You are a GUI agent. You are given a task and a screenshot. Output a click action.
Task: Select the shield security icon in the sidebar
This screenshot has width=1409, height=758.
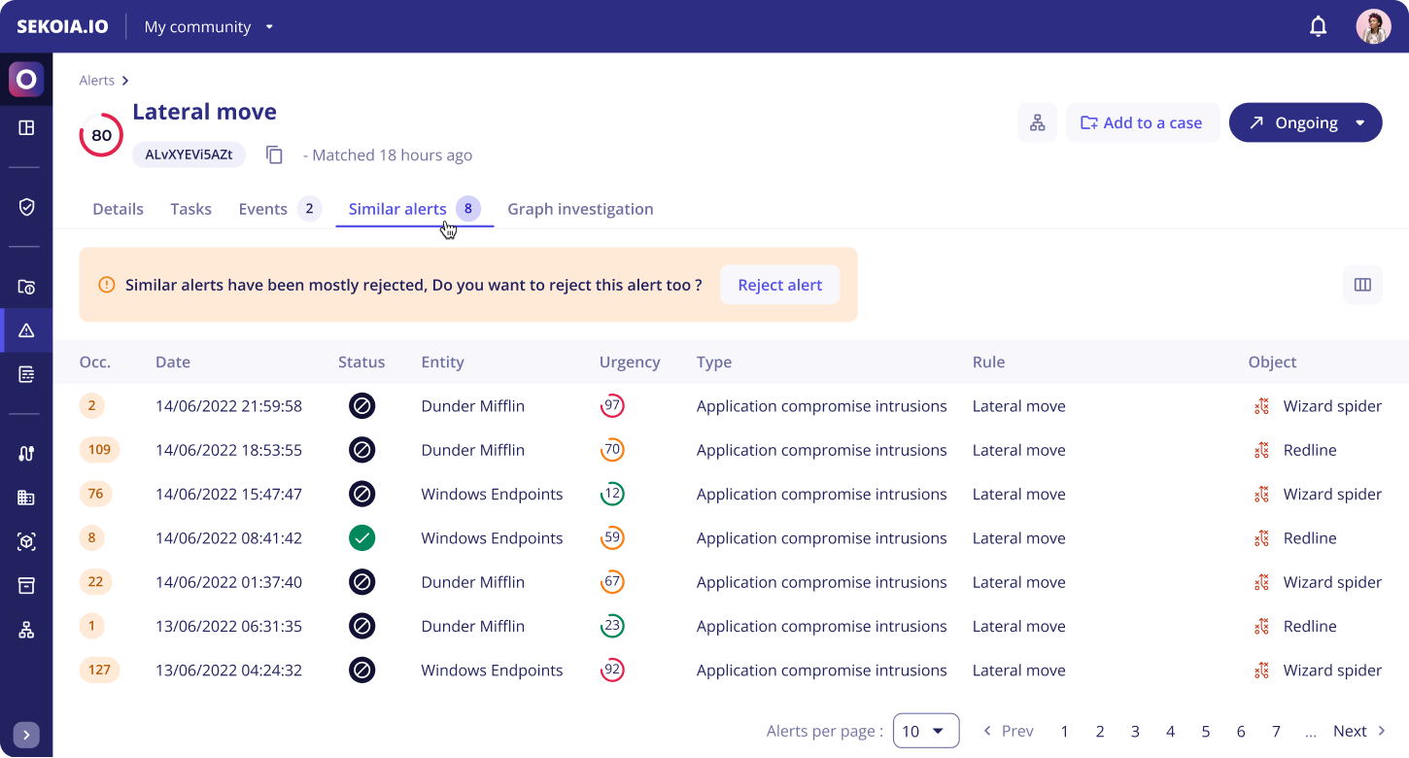[x=26, y=206]
